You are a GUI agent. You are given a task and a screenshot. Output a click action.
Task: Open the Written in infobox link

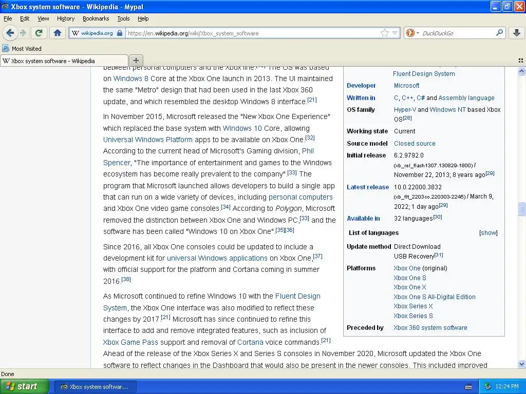point(361,98)
